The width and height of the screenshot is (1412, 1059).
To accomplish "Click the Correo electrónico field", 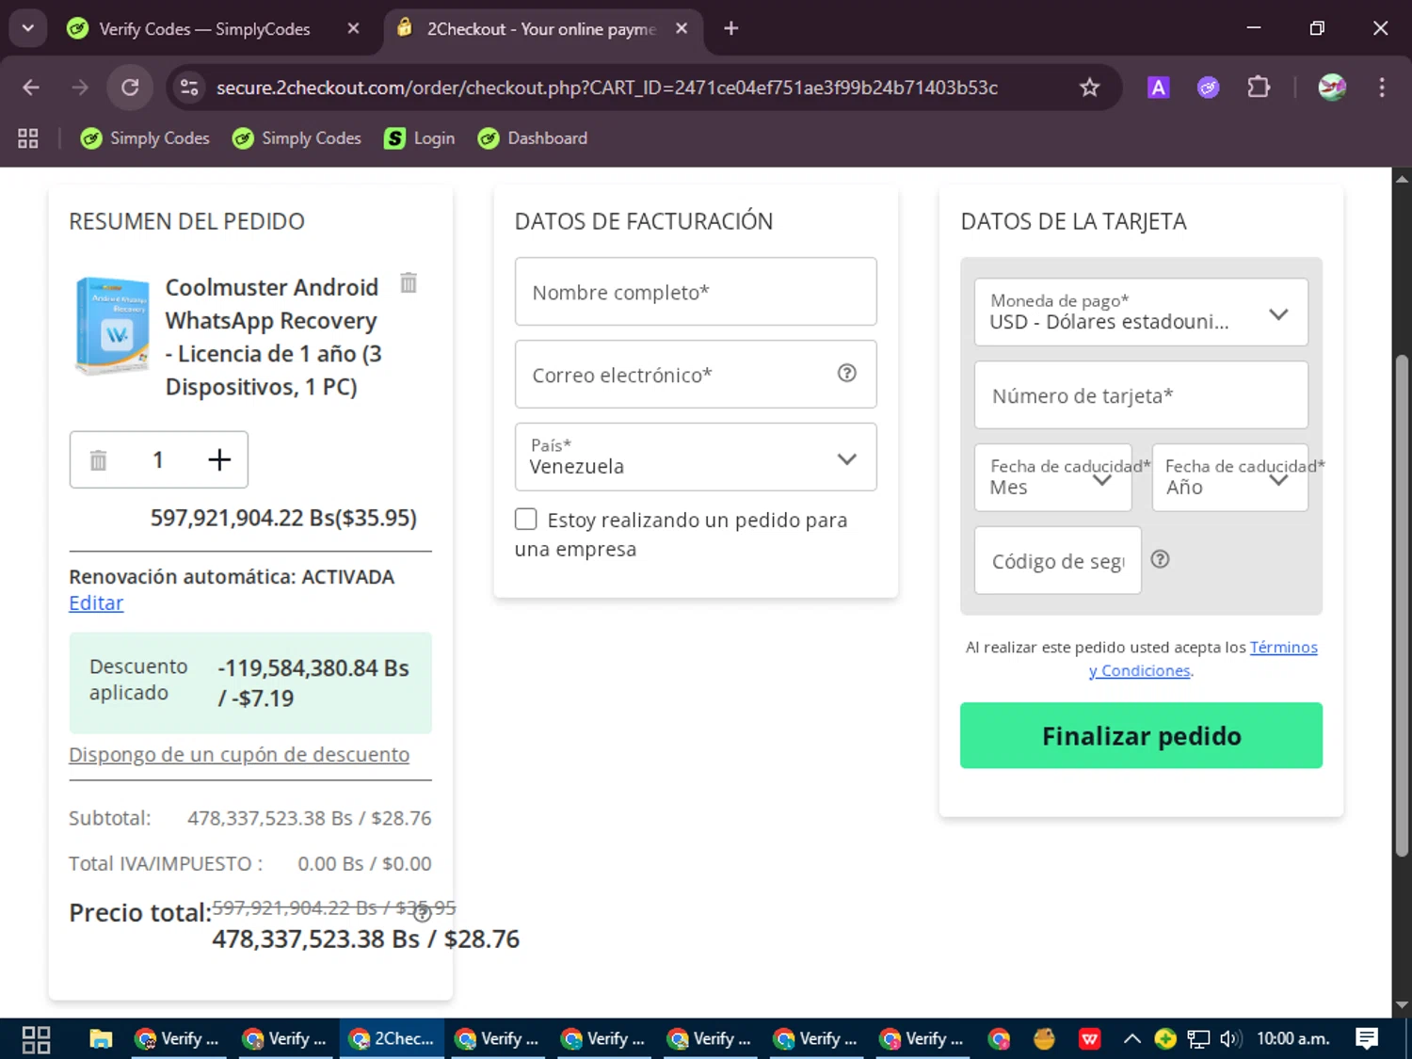I will 696,375.
